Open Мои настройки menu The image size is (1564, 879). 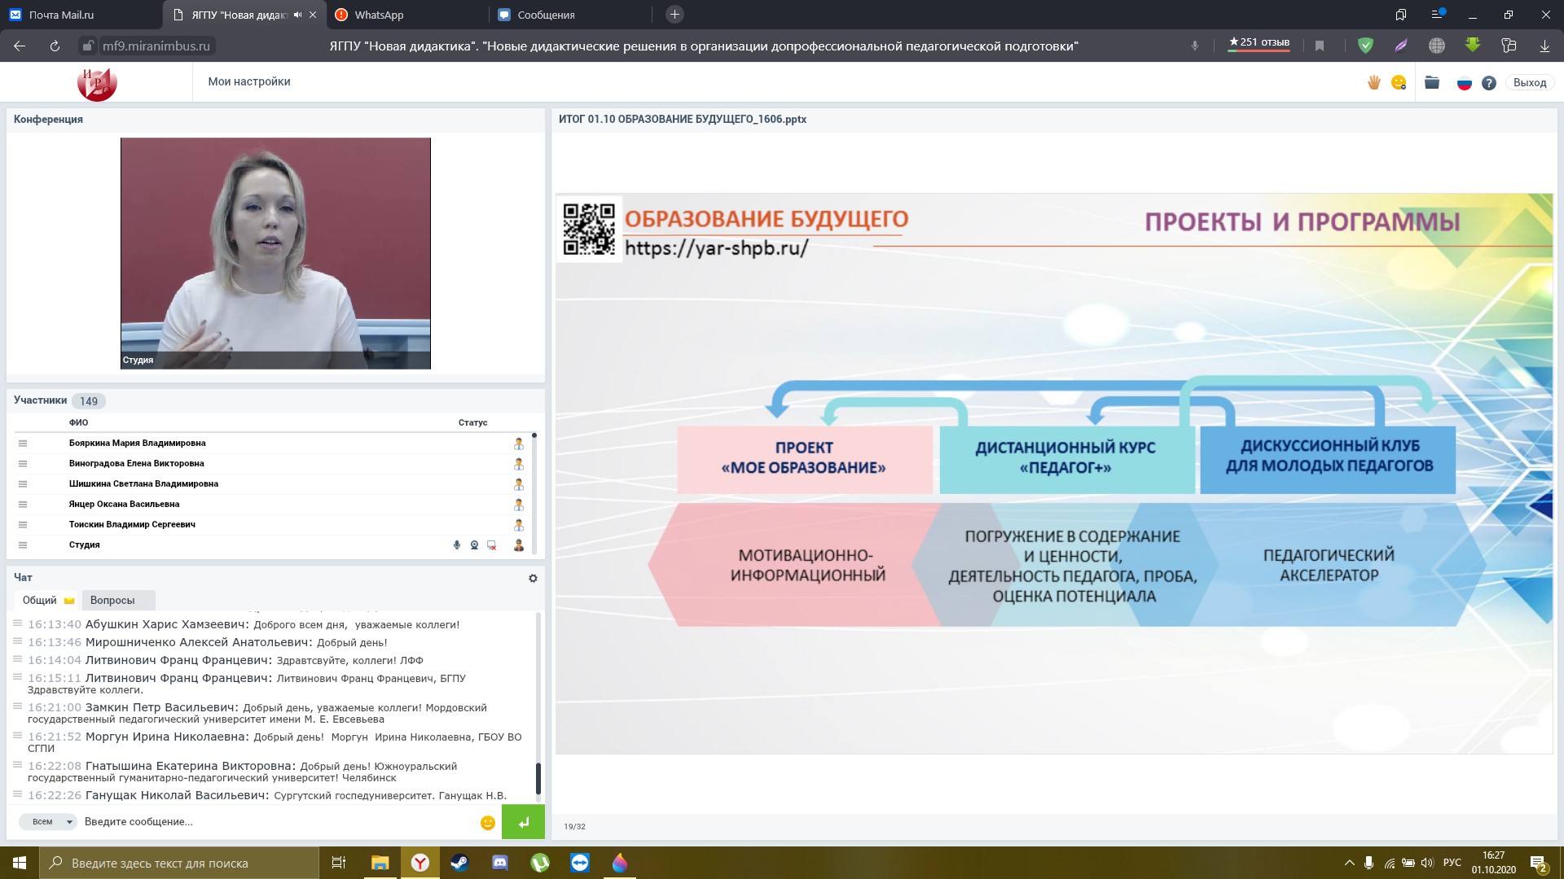pos(249,81)
